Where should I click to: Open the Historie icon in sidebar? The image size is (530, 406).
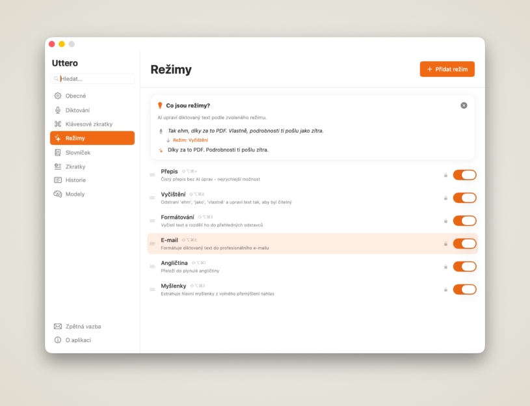coord(58,180)
